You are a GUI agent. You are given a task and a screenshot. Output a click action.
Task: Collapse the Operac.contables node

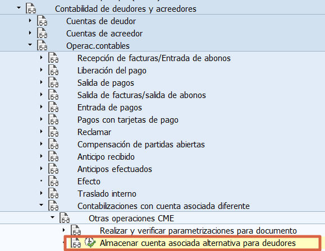pyautogui.click(x=30, y=44)
